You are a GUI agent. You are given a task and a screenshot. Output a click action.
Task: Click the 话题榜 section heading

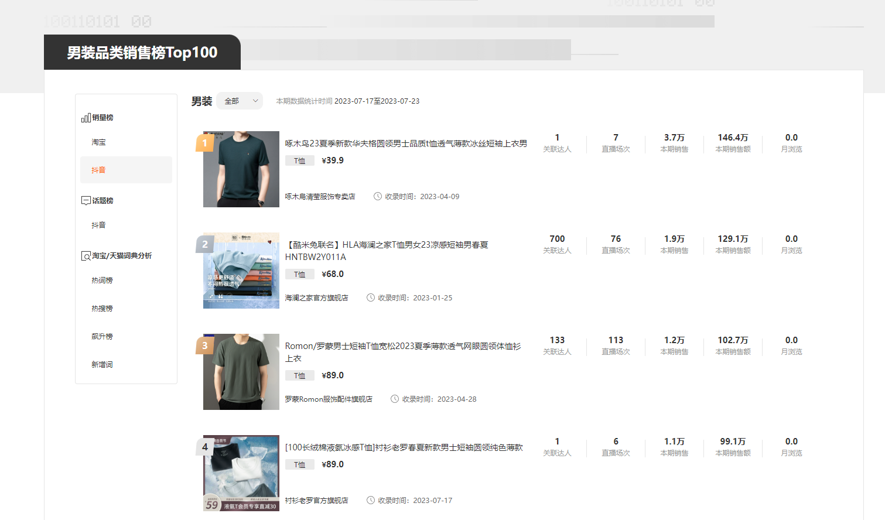tap(102, 201)
